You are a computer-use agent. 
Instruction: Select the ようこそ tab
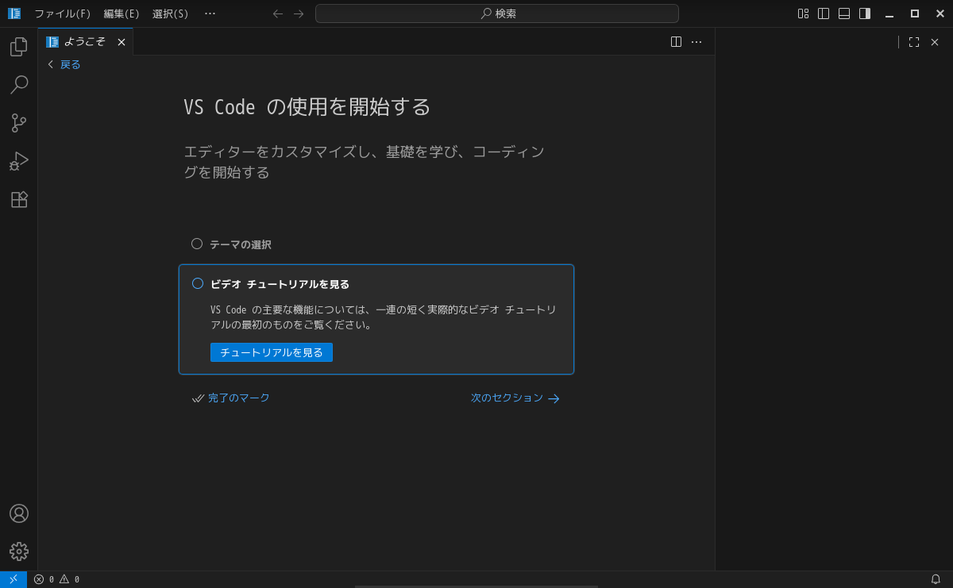[x=85, y=42]
